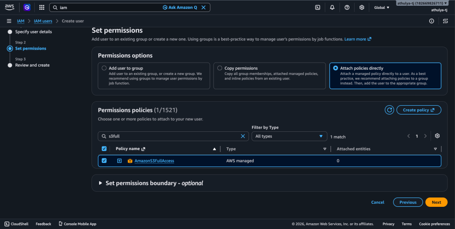Screen dimensions: 455x229
Task: Open the Filter by Type dropdown
Action: click(289, 136)
